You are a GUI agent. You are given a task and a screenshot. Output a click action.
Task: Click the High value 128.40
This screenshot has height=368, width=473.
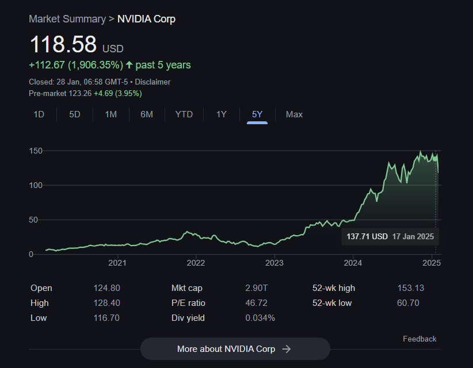(107, 303)
